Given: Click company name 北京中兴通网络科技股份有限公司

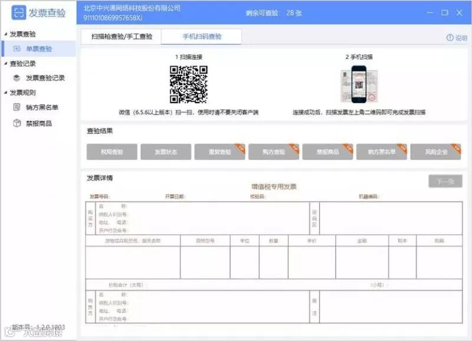Looking at the screenshot, I should [132, 8].
